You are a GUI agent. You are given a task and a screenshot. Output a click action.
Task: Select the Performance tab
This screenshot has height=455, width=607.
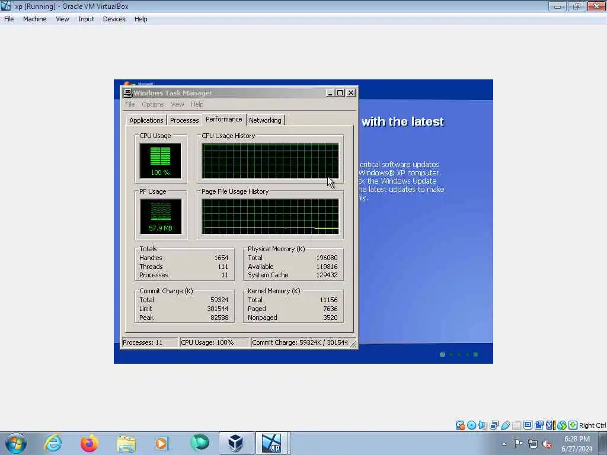(x=223, y=119)
